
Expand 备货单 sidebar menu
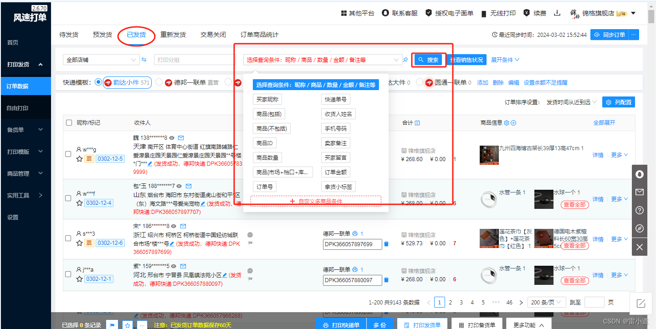[26, 130]
